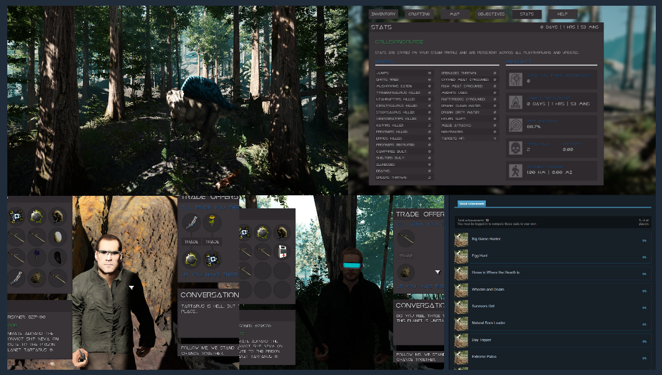Go to the Objectives tab
662x375 pixels.
pyautogui.click(x=491, y=14)
